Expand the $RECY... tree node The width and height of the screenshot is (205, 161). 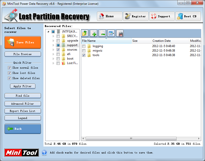(x=53, y=36)
